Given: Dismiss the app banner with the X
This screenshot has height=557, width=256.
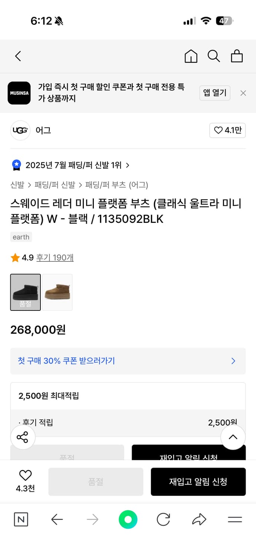Looking at the screenshot, I should click(x=243, y=93).
